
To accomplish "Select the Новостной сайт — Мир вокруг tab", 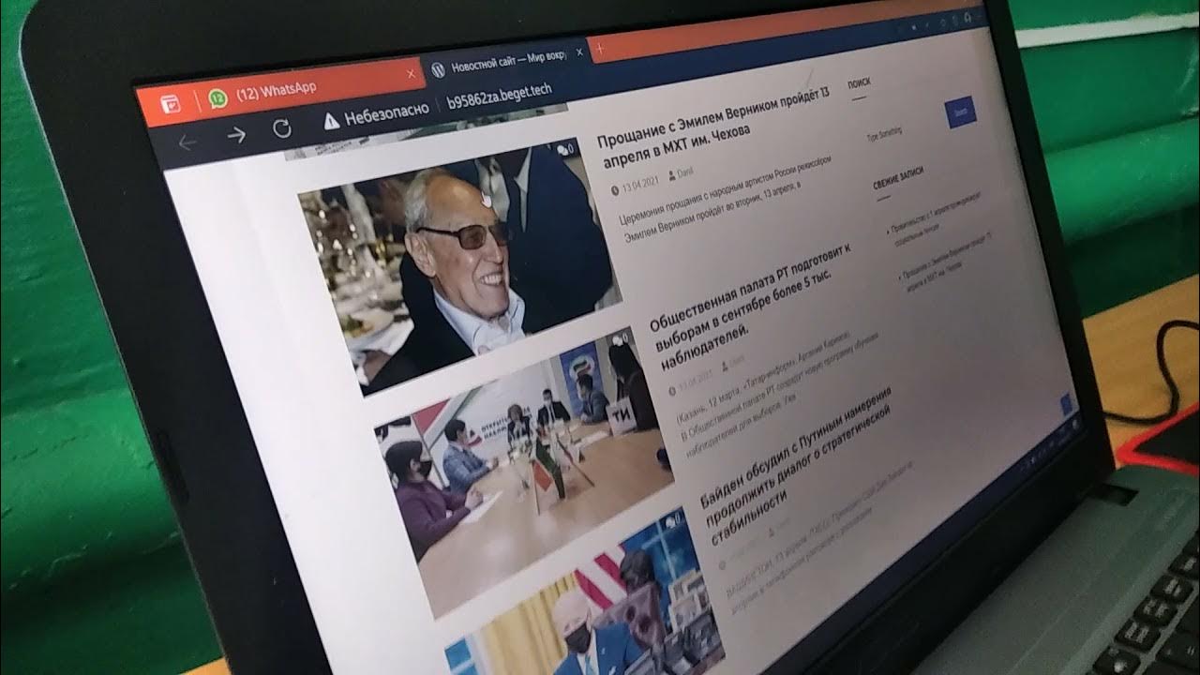I will (x=505, y=62).
